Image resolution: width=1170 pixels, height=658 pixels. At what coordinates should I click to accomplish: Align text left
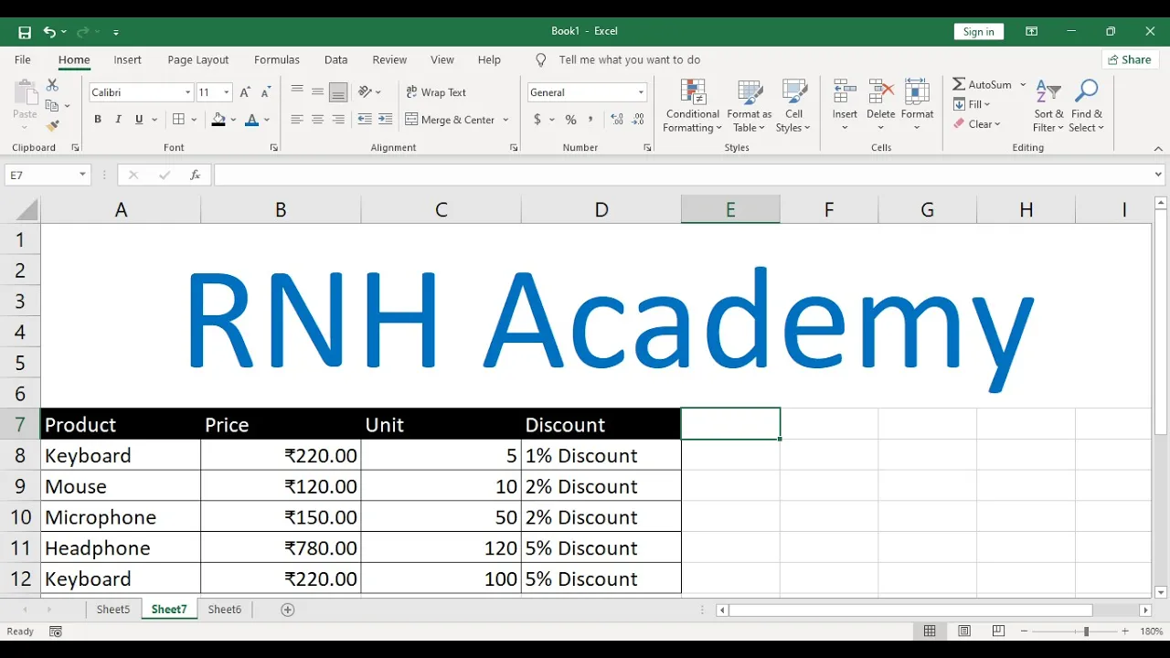point(297,120)
